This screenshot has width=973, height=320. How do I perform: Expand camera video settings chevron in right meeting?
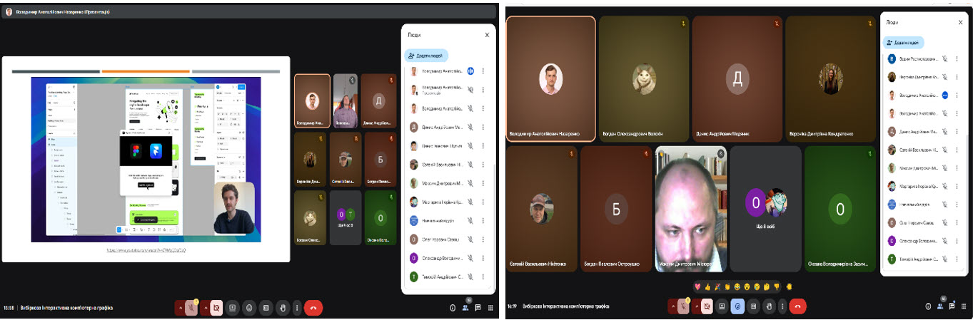(696, 306)
